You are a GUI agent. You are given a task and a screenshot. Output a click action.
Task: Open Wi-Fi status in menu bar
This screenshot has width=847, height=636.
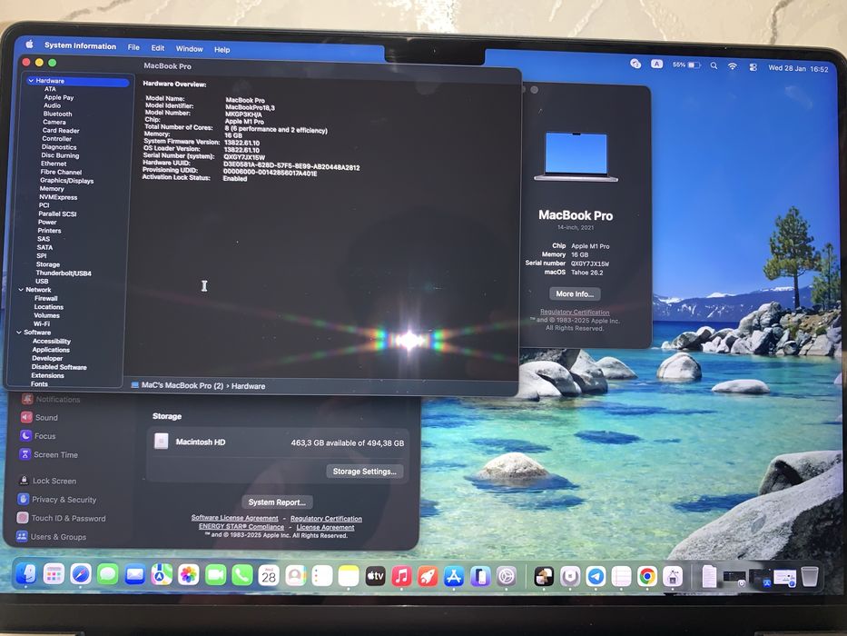(732, 66)
